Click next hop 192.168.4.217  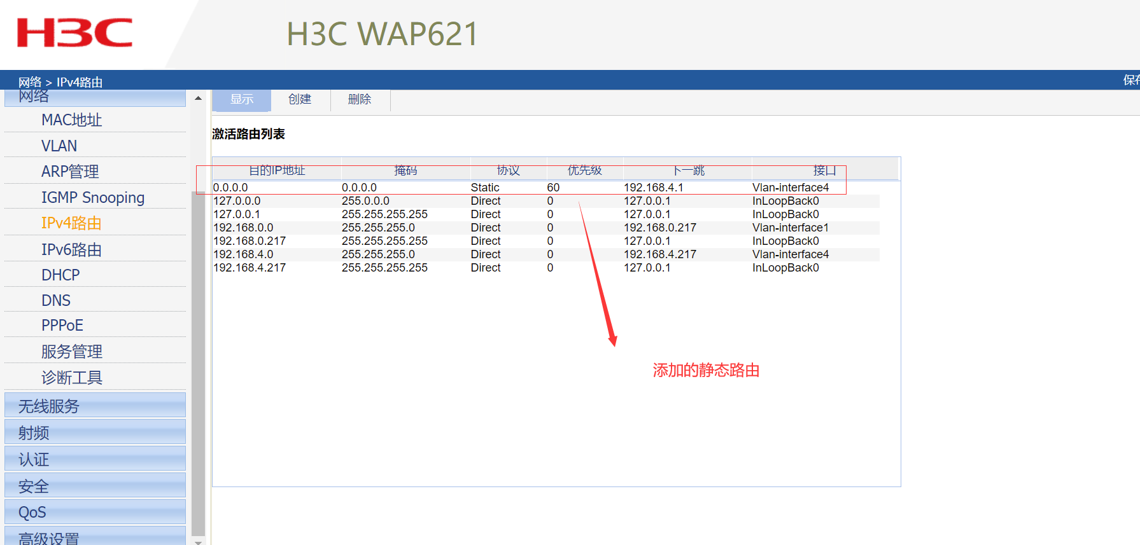[x=660, y=254]
